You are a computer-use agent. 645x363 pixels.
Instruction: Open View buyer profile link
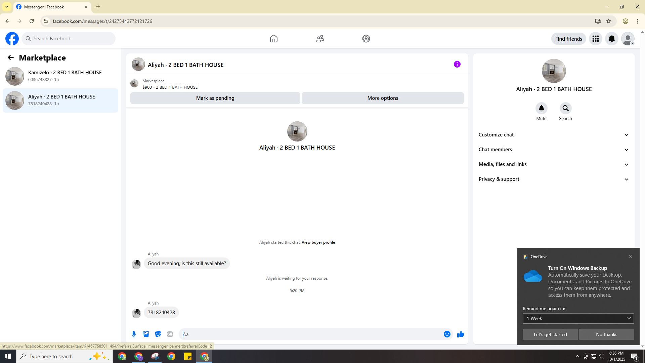(318, 242)
